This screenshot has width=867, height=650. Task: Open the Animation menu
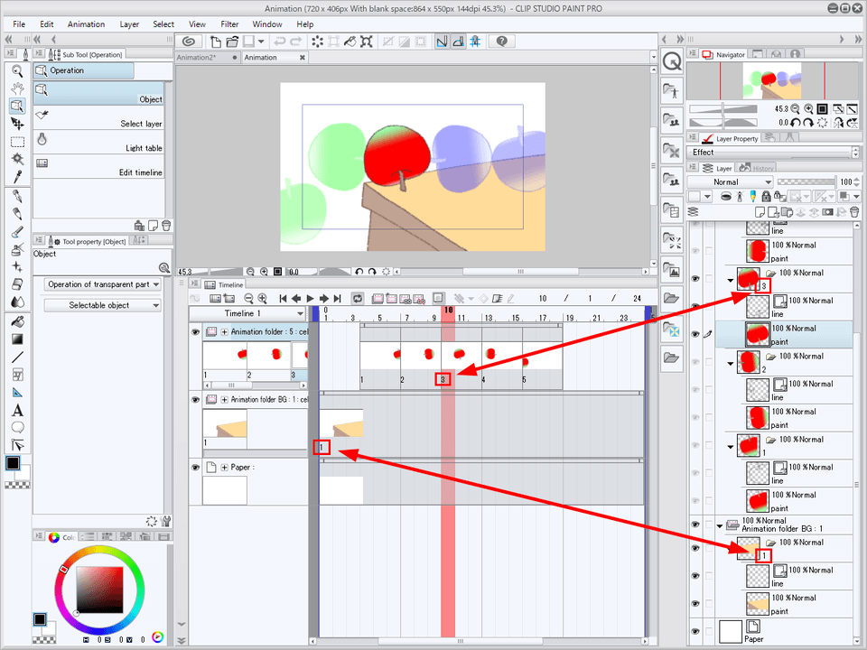tap(86, 24)
